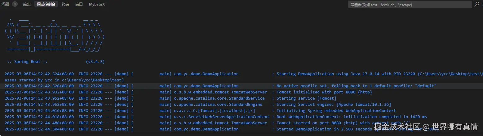Open the 输出 tab

click(27, 4)
